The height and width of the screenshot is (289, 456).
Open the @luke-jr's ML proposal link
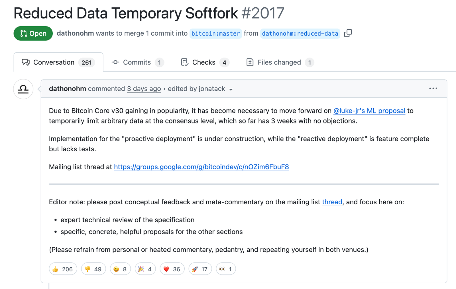point(369,111)
